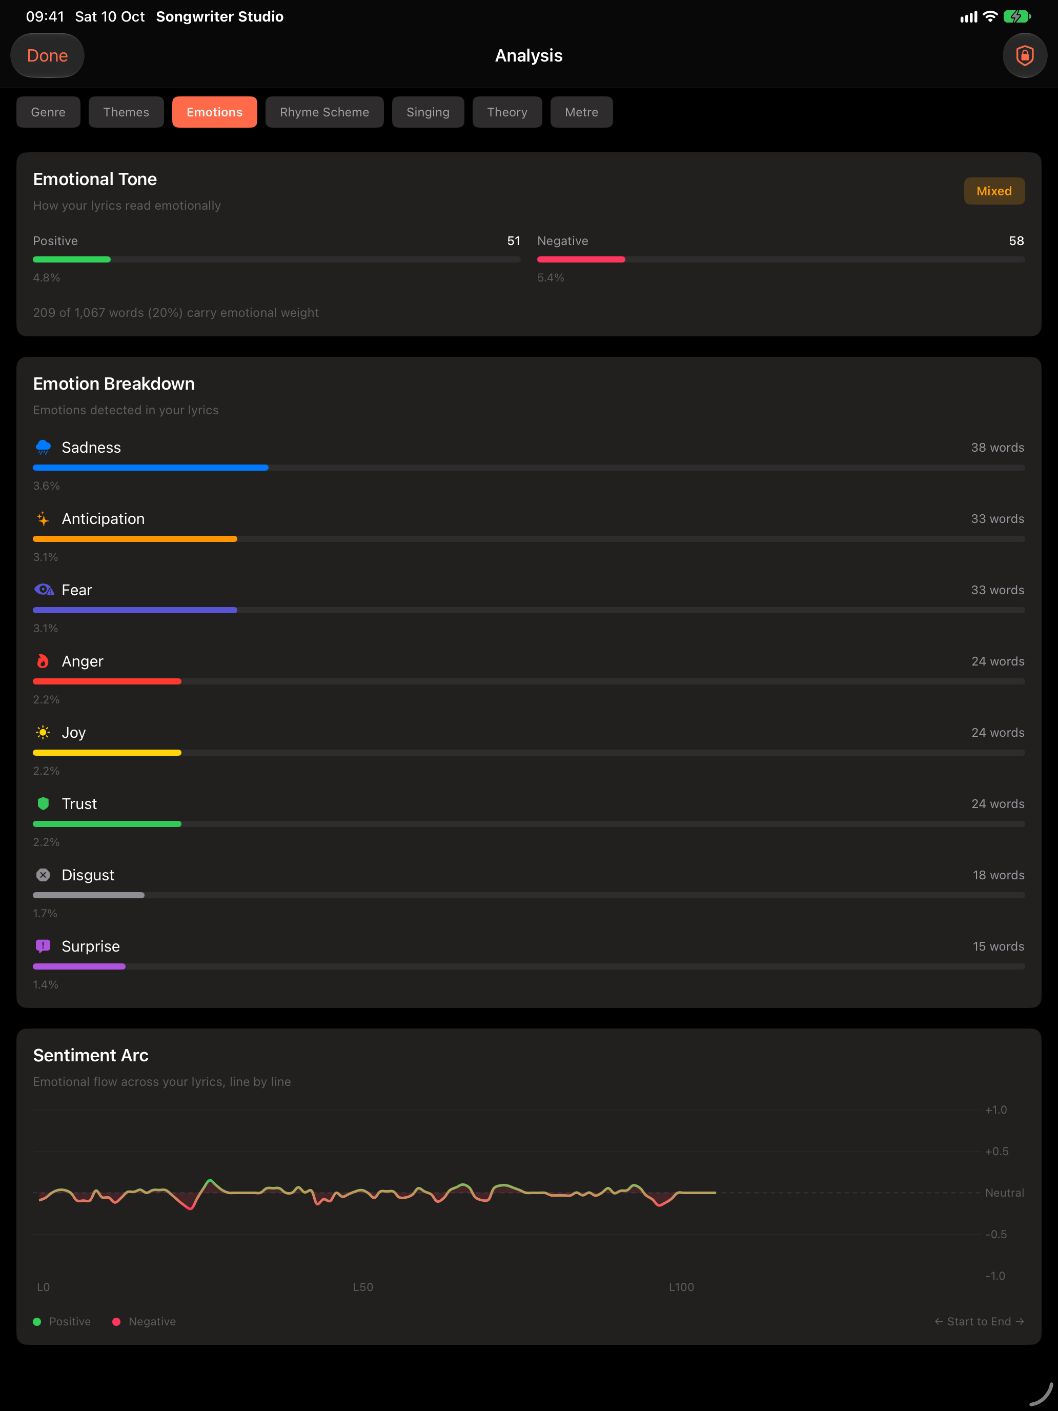
Task: Switch to the Genre tab
Action: click(x=49, y=112)
